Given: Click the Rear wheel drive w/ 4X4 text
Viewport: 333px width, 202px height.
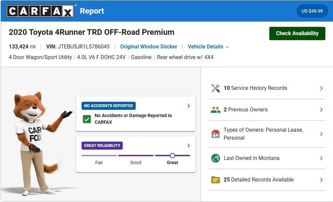Looking at the screenshot, I should coord(185,57).
